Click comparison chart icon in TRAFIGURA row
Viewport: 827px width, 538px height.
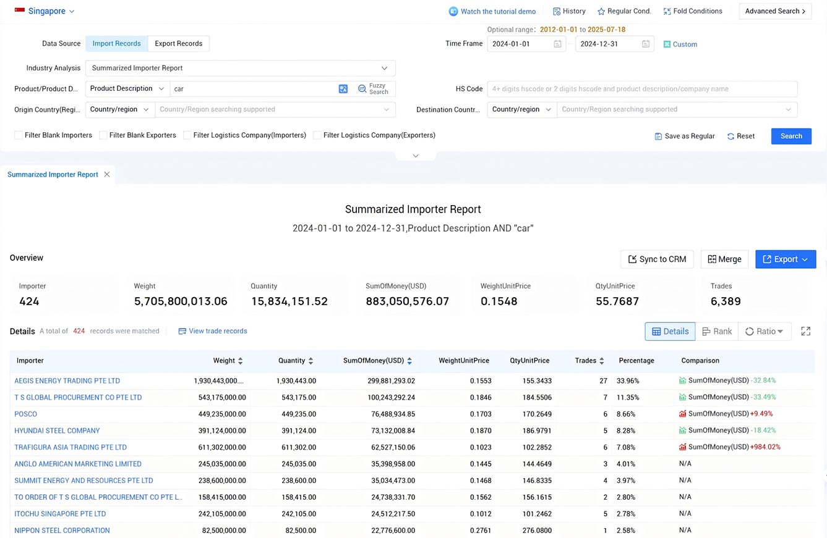click(x=683, y=448)
